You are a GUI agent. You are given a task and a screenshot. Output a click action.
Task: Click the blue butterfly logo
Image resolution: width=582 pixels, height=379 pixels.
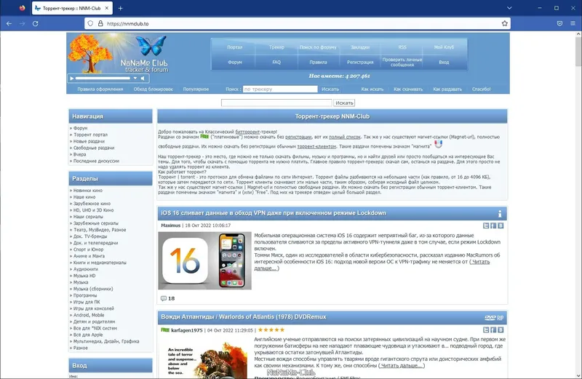151,46
